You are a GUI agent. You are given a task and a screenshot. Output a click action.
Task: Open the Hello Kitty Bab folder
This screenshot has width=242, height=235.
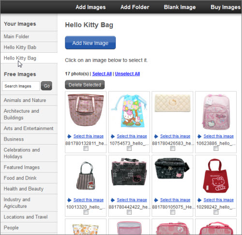coord(20,47)
